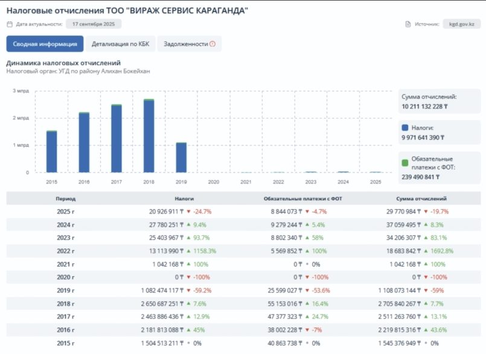
Task: Click the payroll payments value 8 802 340 ₸
Action: coord(287,238)
